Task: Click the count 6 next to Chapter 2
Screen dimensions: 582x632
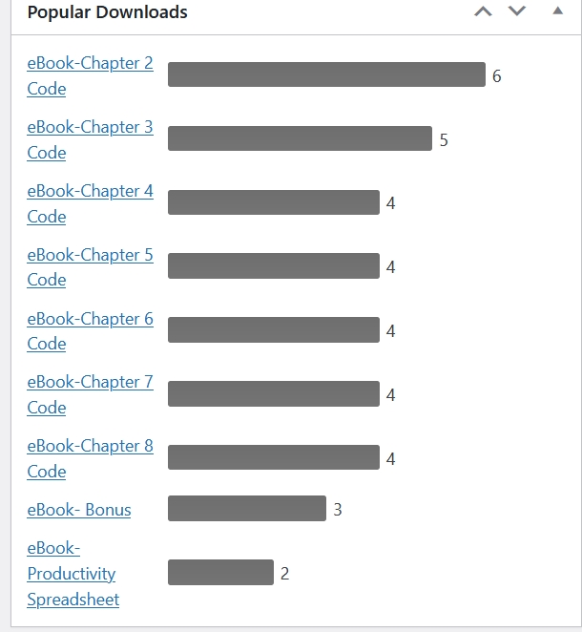Action: tap(496, 76)
